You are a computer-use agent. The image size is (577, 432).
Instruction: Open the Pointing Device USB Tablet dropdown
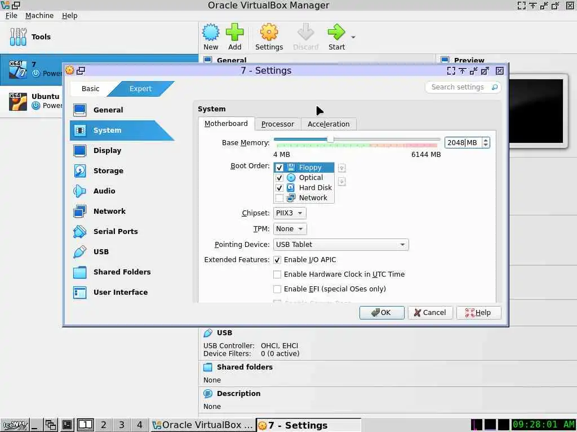coord(341,245)
